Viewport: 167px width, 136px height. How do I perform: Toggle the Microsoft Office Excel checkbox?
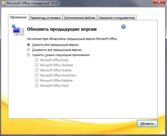pos(37,60)
